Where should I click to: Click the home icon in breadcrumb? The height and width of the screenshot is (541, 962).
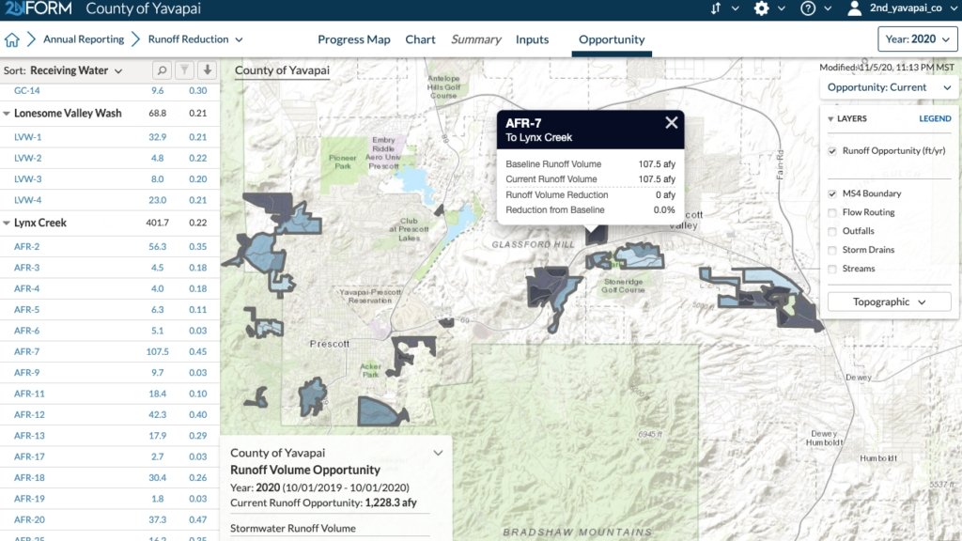tap(12, 39)
